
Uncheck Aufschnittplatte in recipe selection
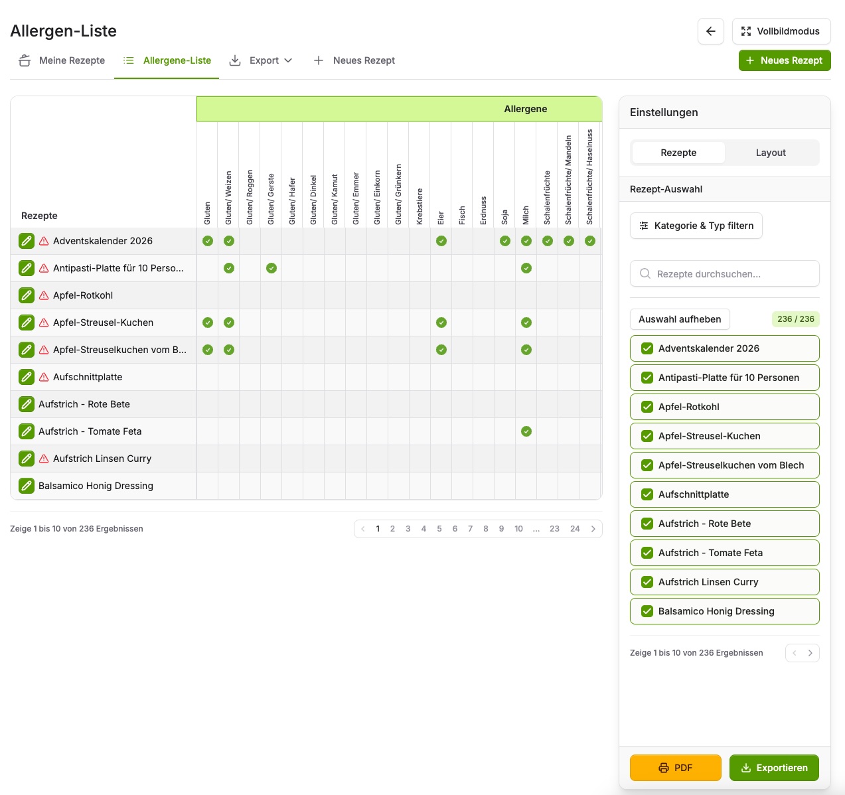(647, 494)
